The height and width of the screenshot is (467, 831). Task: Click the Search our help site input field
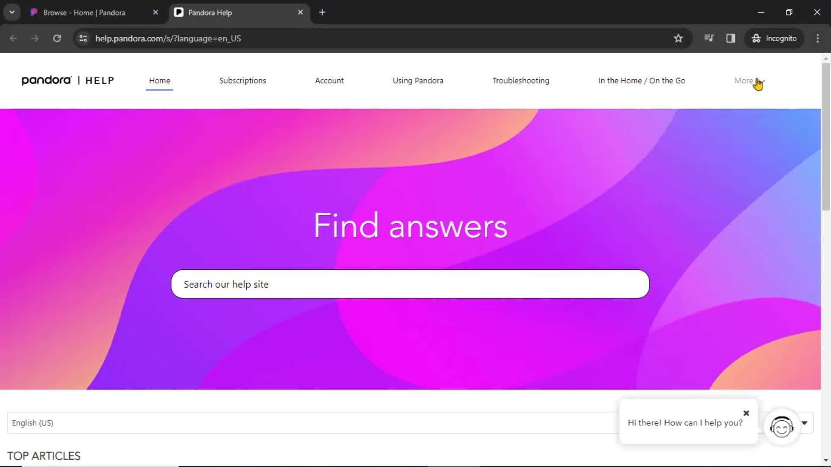[410, 284]
